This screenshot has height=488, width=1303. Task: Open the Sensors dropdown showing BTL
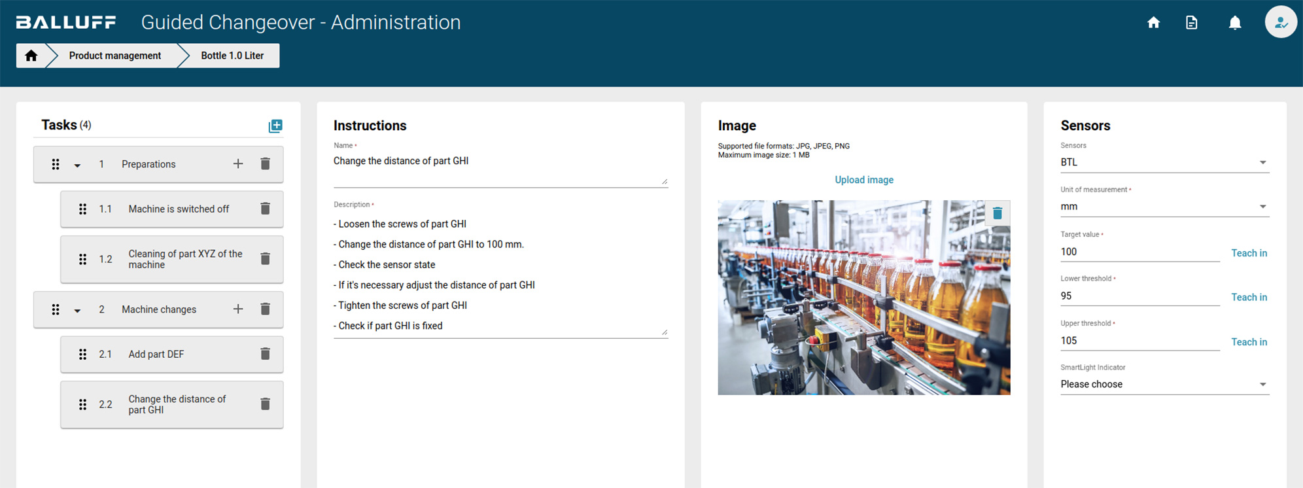point(1164,162)
